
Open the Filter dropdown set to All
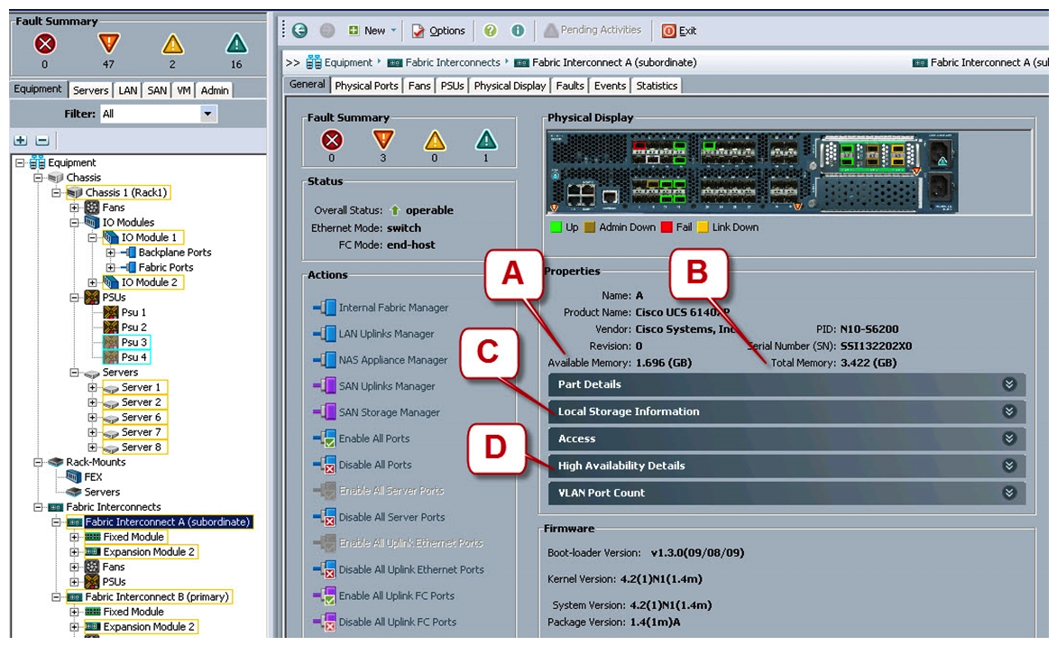[x=158, y=114]
